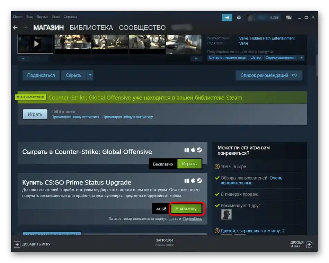Viewport: 329px width, 263px height.
Task: Click the wallet balance 0,36
Action: pyautogui.click(x=274, y=17)
